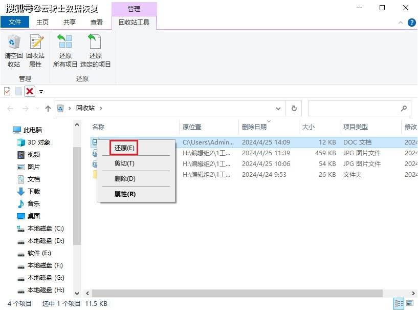Click the red X delete icon in quick access toolbar
The height and width of the screenshot is (310, 418).
pyautogui.click(x=30, y=91)
